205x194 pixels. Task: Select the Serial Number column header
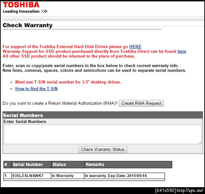[x=31, y=165]
